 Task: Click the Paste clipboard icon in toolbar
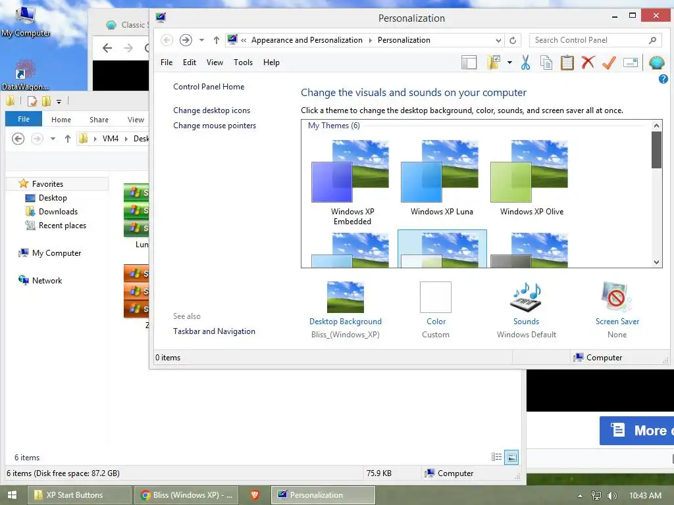[x=567, y=62]
